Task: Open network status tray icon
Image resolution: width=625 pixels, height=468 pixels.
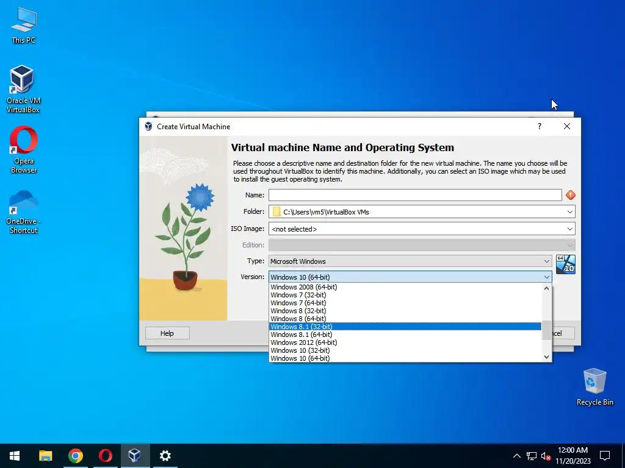Action: pos(532,456)
